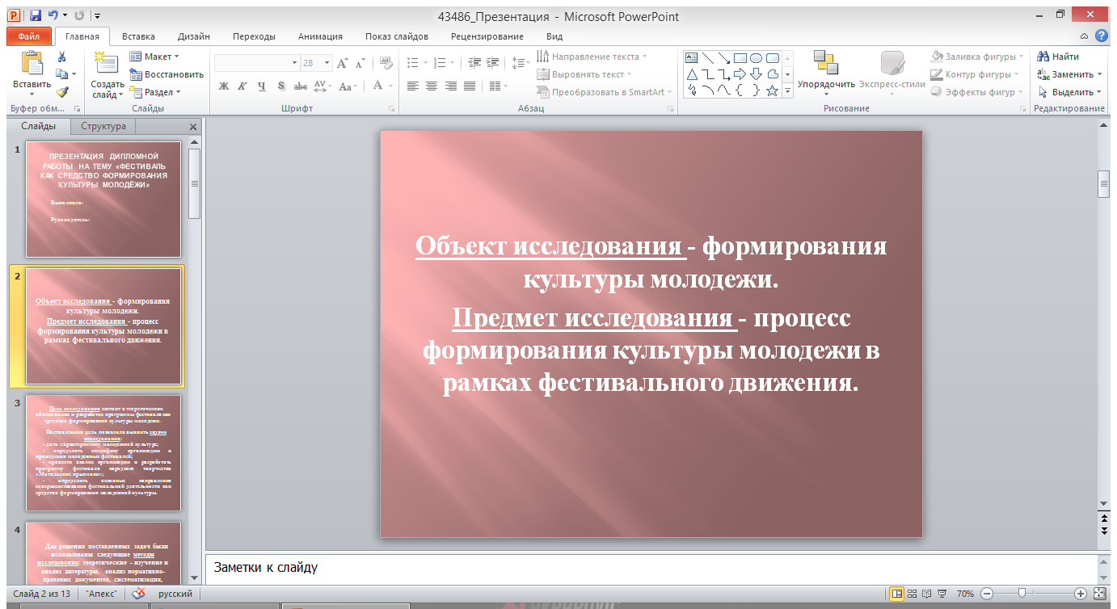Viewport: 1117px width, 609px height.
Task: Click the 70% zoom level button
Action: tap(965, 594)
